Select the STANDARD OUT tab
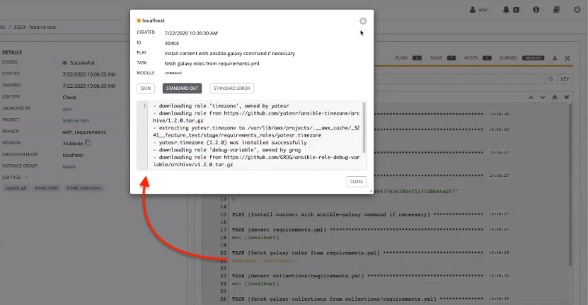The width and height of the screenshot is (588, 305). click(x=182, y=88)
